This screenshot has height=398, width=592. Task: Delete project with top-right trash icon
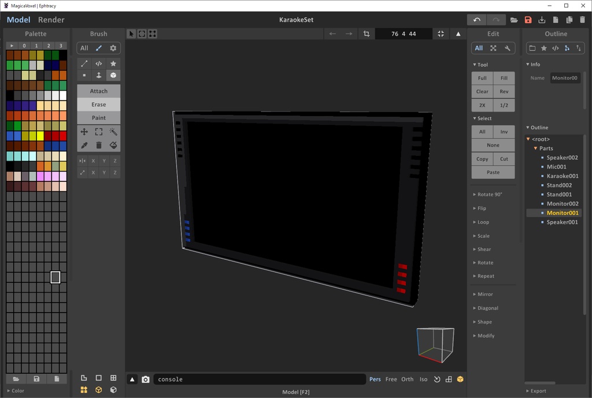[x=583, y=20]
